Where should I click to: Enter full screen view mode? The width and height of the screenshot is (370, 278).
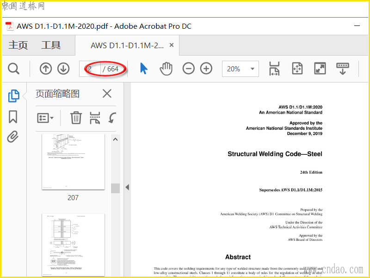pos(320,69)
